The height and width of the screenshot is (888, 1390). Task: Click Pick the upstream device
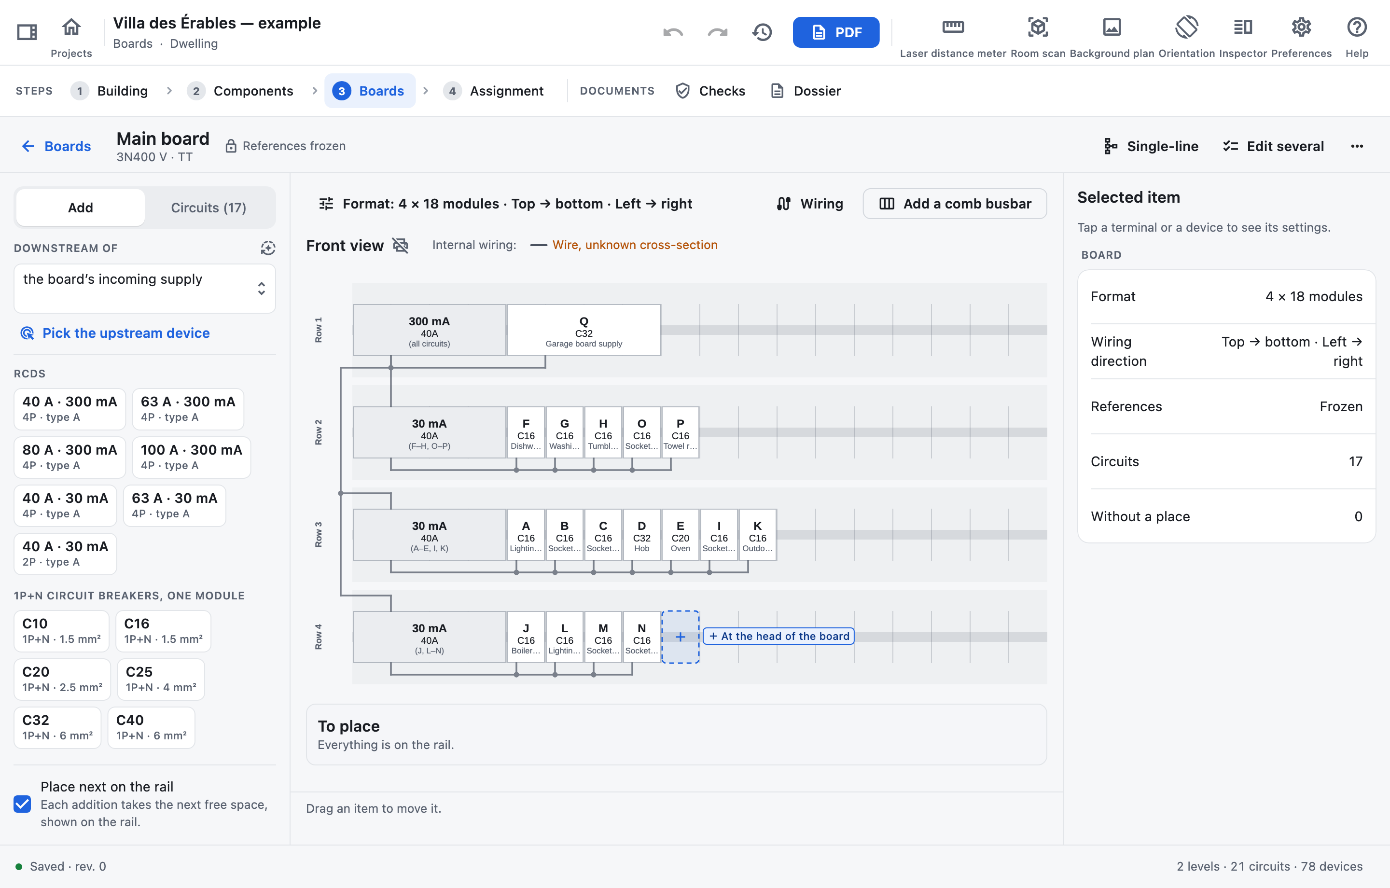point(115,333)
